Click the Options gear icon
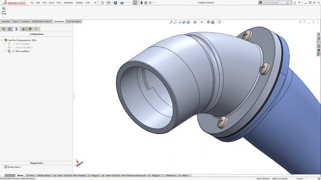The image size is (321, 180). coord(150,2)
